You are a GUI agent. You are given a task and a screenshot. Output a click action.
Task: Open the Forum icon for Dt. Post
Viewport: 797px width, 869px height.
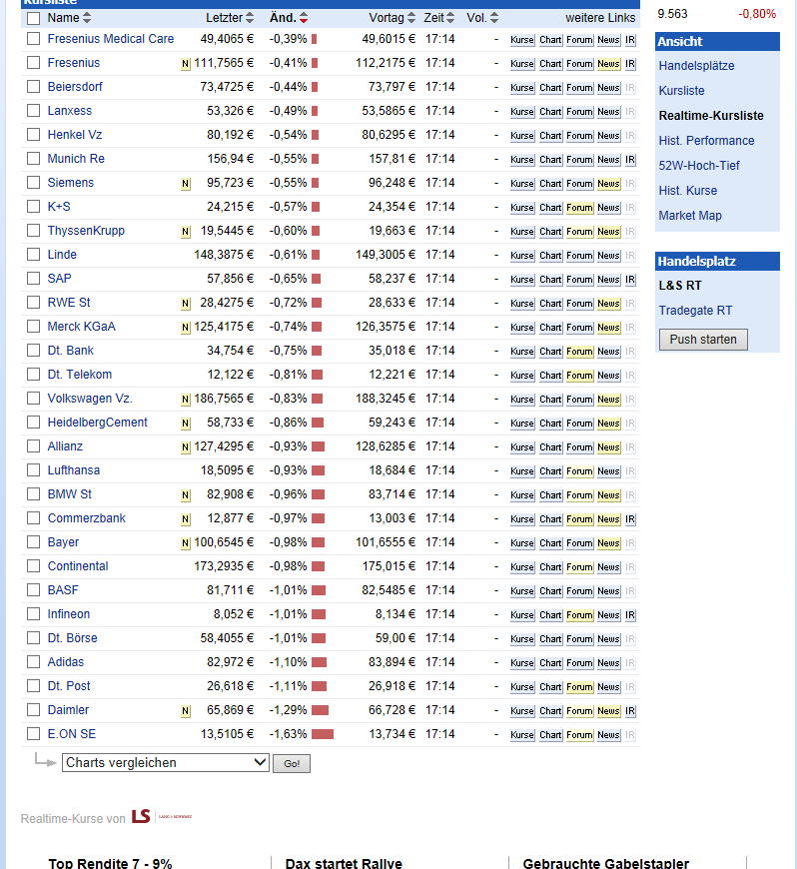(x=579, y=686)
